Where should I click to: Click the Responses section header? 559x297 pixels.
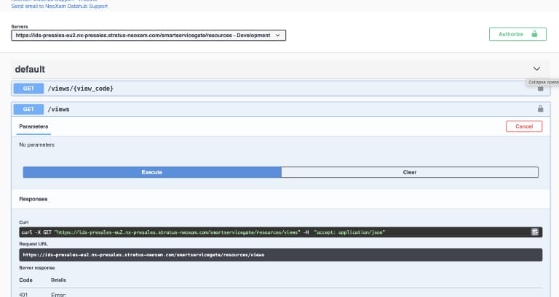coord(33,198)
